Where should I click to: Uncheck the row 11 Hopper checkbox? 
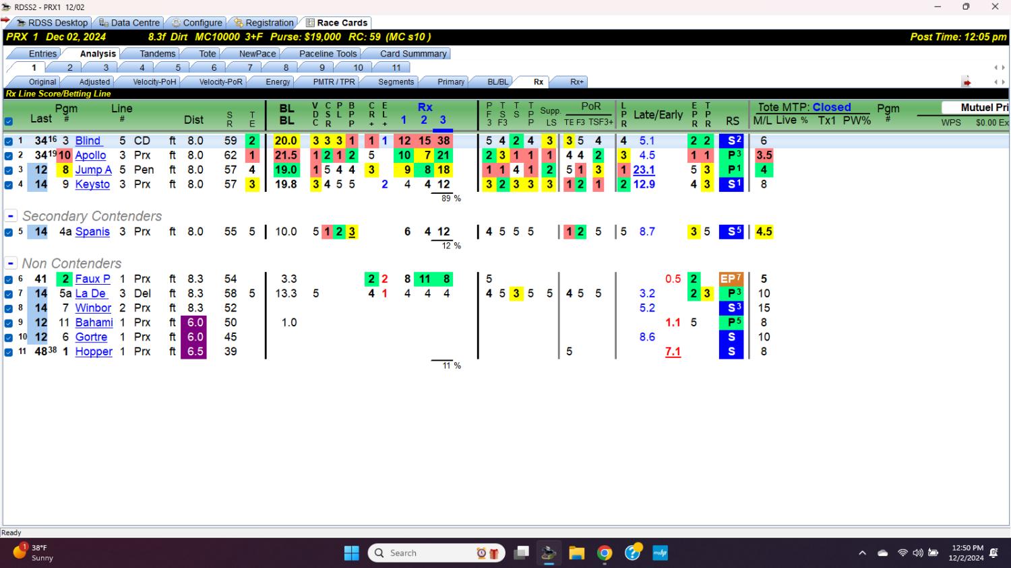tap(8, 352)
